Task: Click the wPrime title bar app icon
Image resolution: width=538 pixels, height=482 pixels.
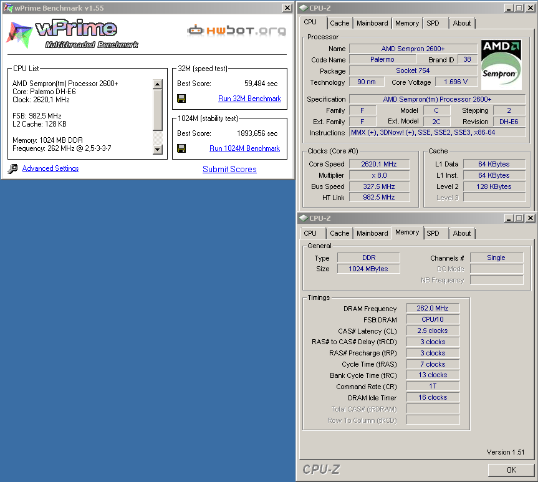Action: pos(8,7)
